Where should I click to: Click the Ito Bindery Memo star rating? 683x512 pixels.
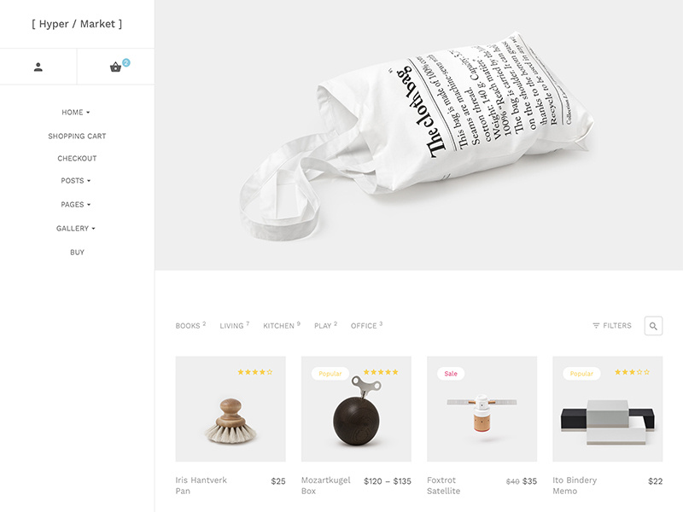point(632,372)
